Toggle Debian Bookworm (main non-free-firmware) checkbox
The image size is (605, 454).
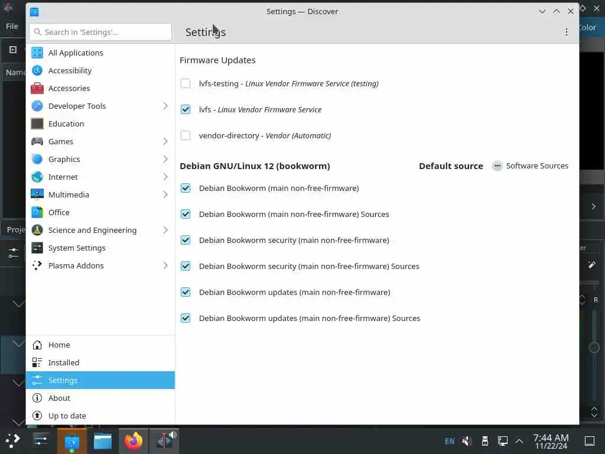click(186, 188)
